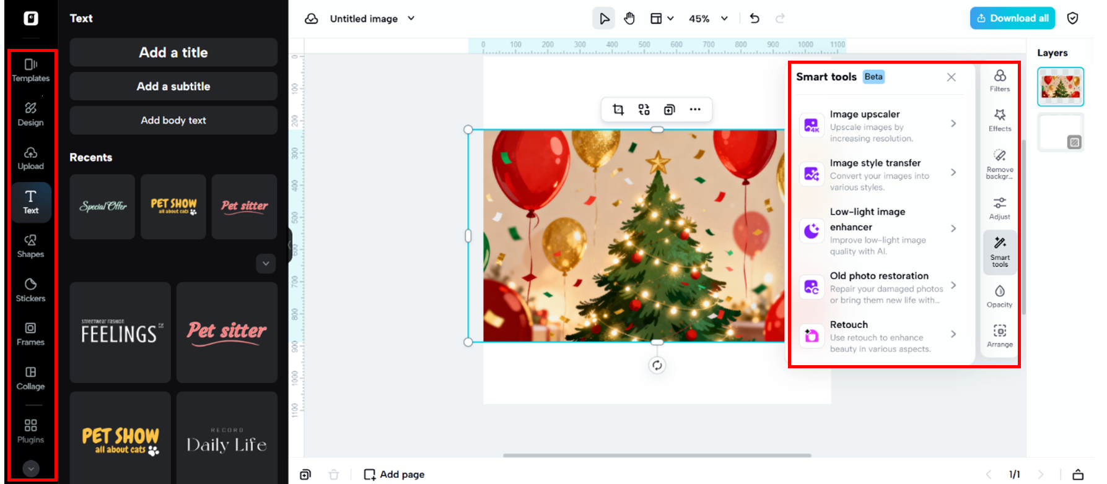Open the page panel icon at bottom right
The image size is (1107, 484).
click(x=1078, y=475)
